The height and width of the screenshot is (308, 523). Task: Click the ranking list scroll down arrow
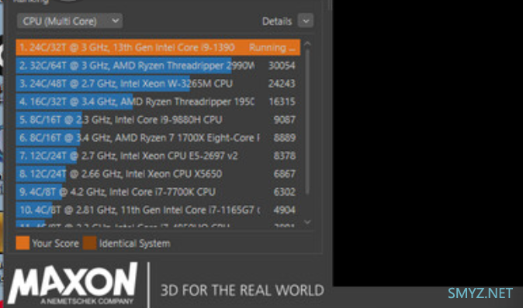pos(307,222)
